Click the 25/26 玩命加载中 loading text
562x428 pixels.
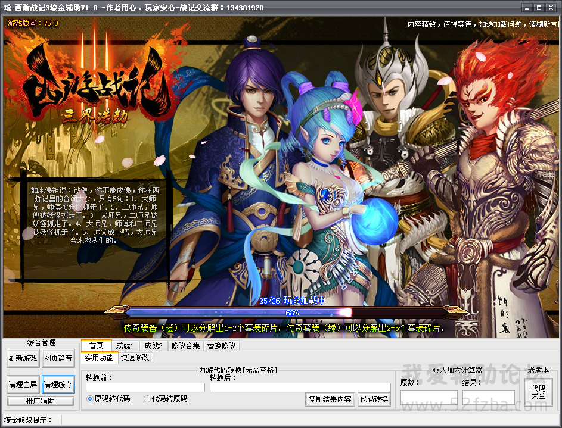point(292,301)
